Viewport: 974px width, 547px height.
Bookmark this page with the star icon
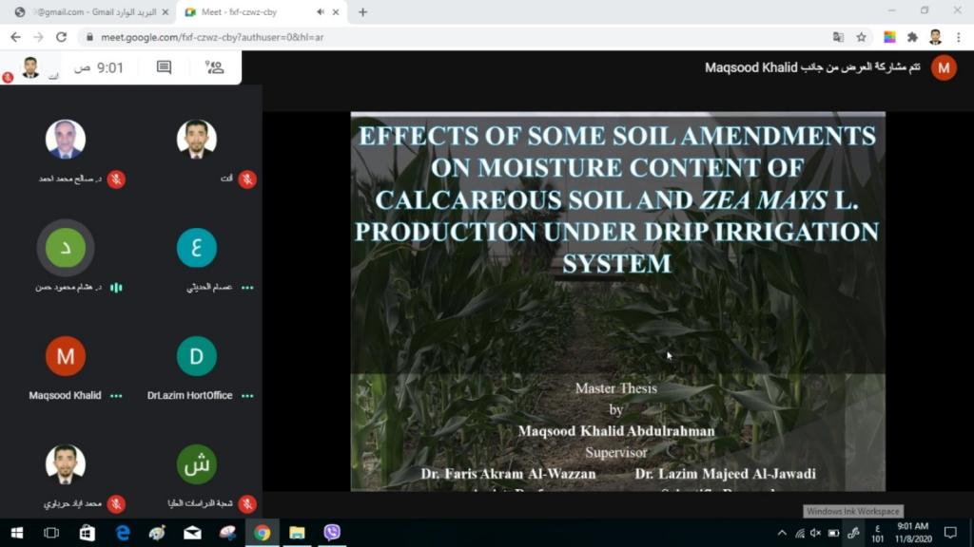861,37
